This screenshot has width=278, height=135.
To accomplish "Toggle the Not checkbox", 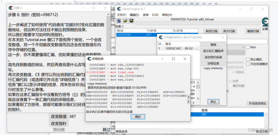I will click(x=248, y=47).
